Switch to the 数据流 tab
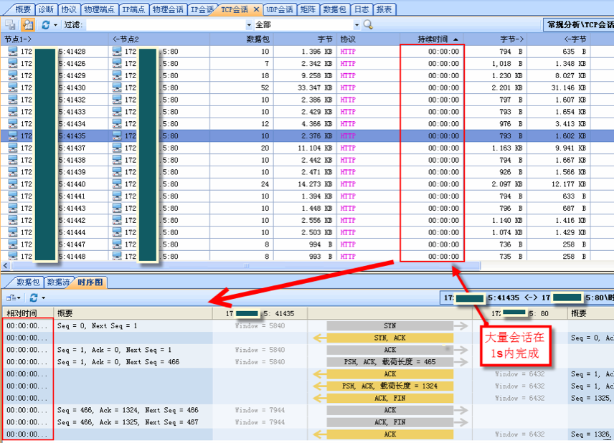Screen dimensions: 614x443 coord(58,282)
